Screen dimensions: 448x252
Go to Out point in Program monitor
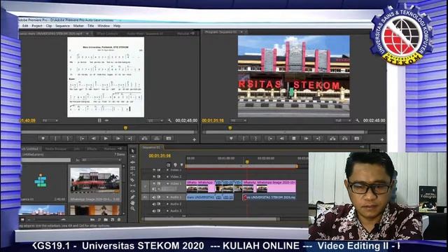tap(318, 139)
